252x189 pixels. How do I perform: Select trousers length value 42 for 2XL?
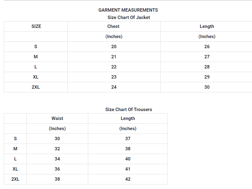128,179
